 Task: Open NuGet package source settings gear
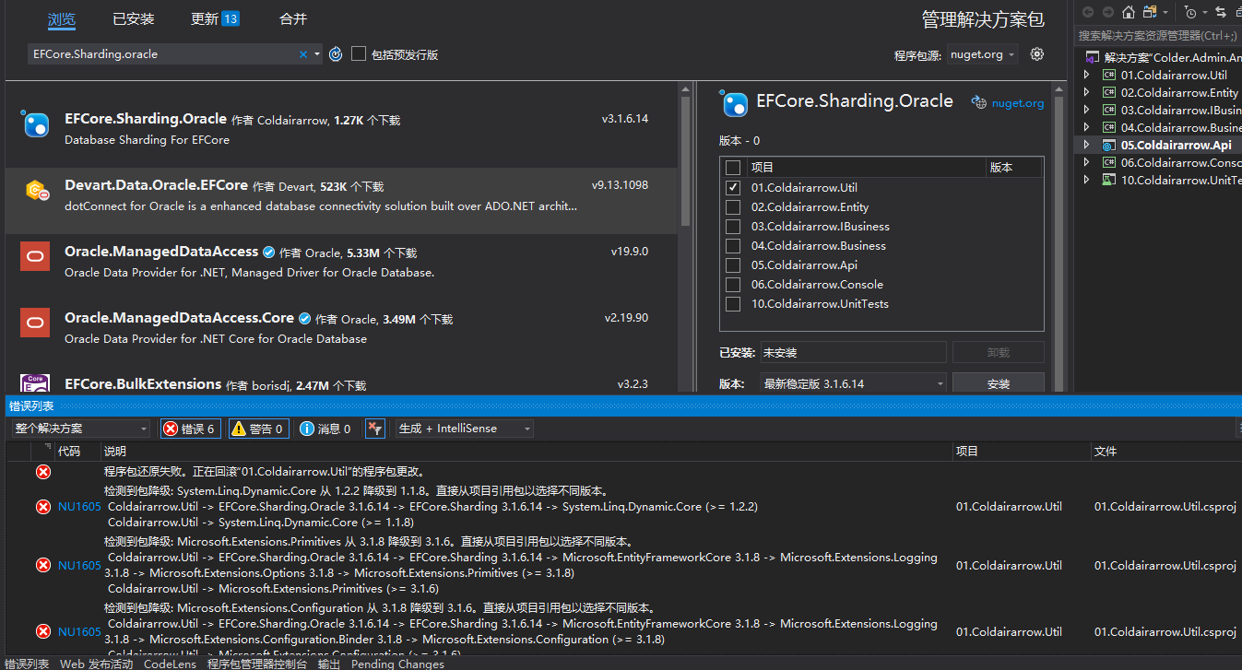pyautogui.click(x=1036, y=53)
